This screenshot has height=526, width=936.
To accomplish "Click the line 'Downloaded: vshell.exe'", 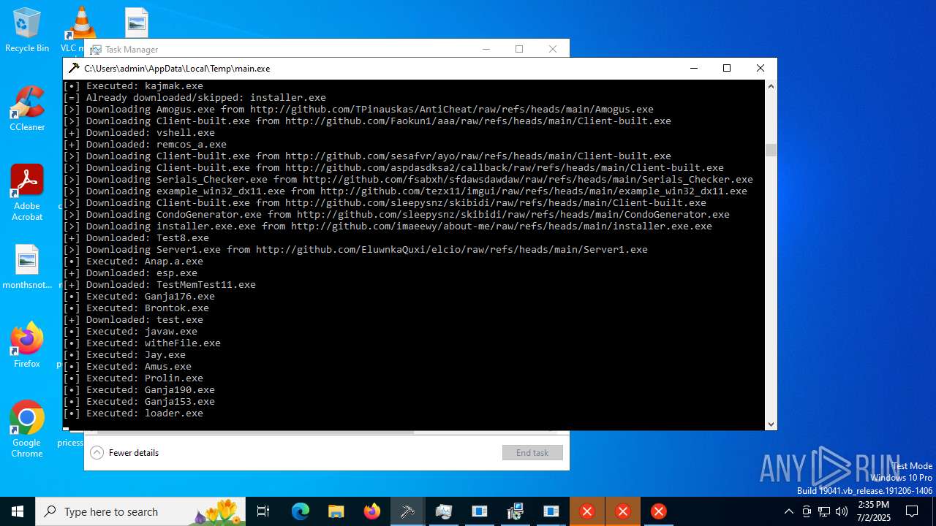I will point(139,132).
